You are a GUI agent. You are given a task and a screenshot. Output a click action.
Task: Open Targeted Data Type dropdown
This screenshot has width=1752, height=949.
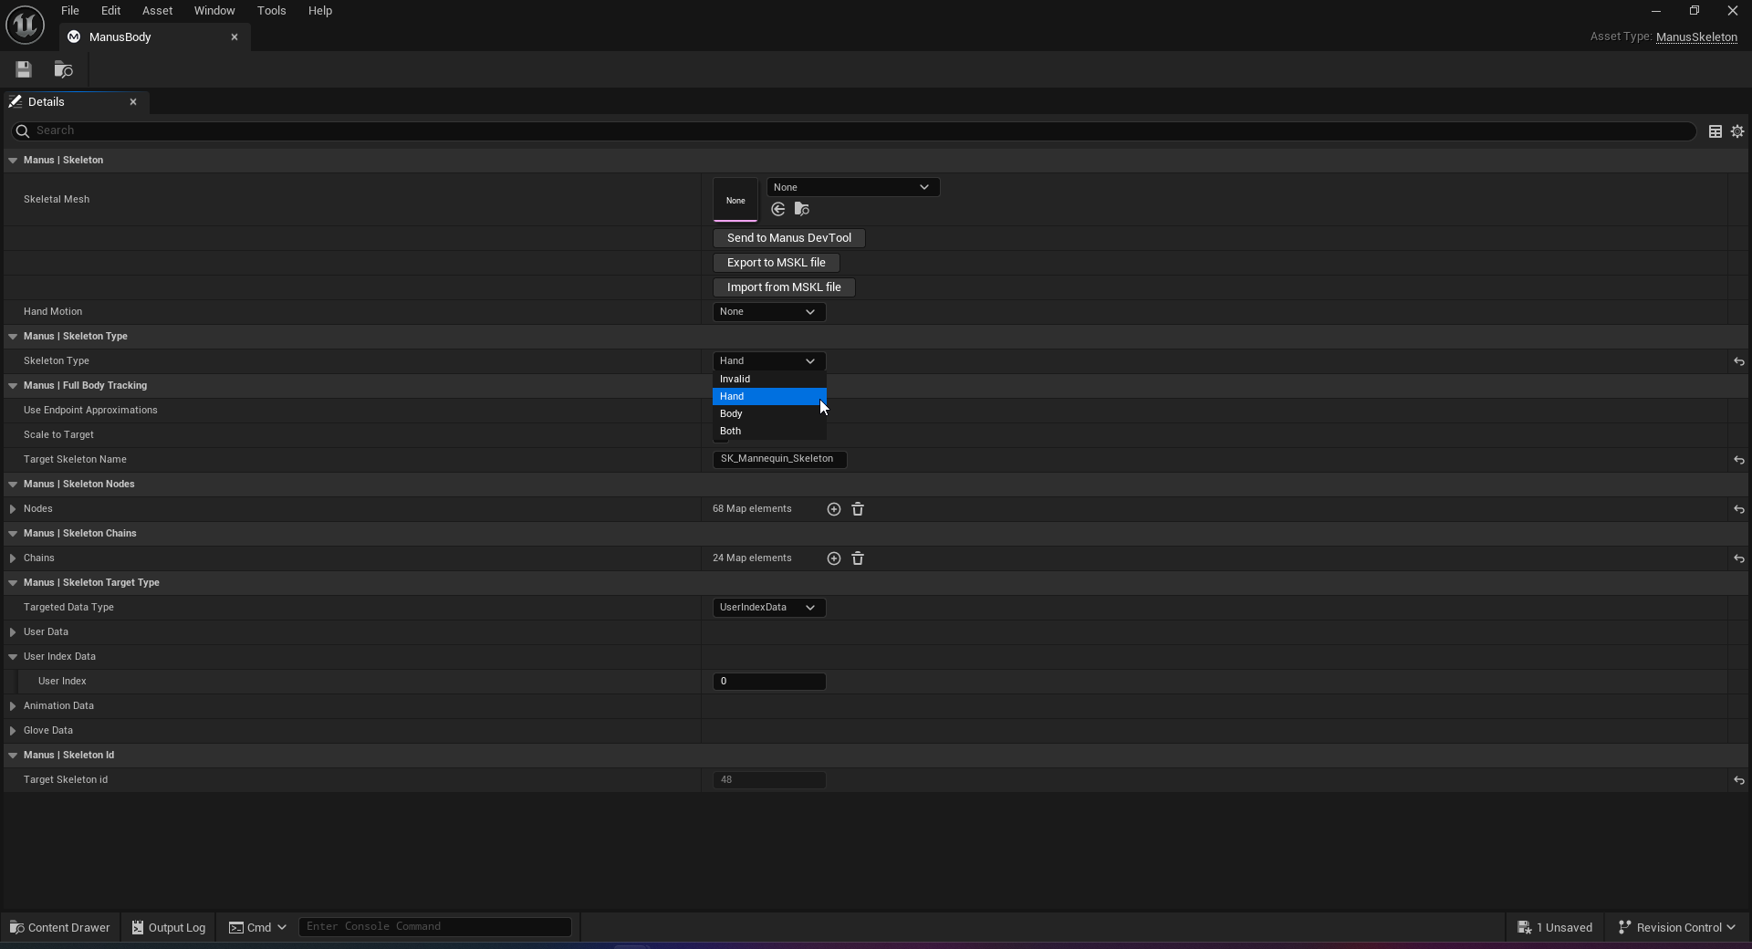click(x=768, y=608)
